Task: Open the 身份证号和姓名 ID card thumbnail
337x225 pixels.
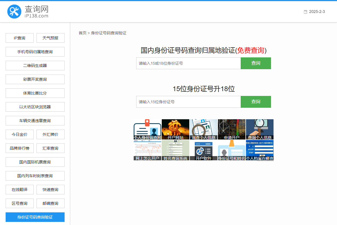Action: click(x=232, y=150)
